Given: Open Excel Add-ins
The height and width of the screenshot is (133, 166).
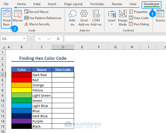Looking at the screenshot, I should point(84,18).
